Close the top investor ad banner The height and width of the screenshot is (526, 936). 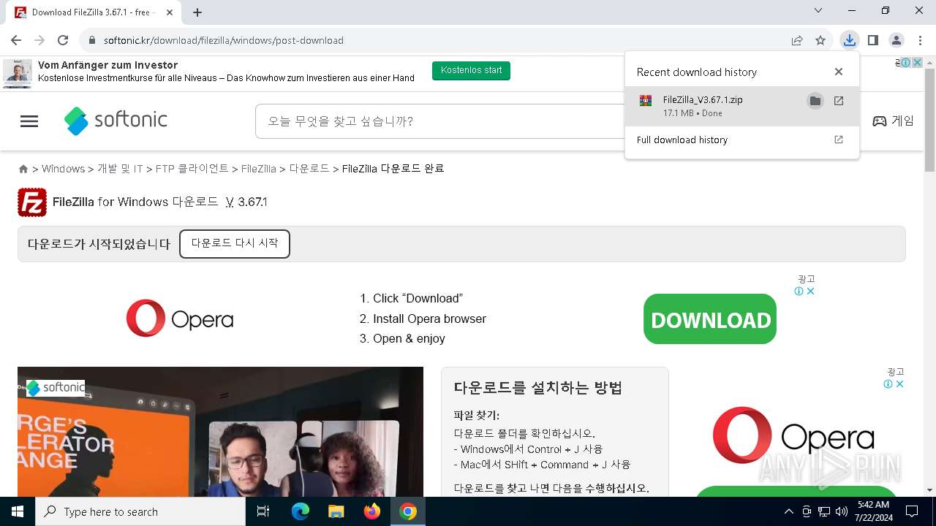click(916, 63)
